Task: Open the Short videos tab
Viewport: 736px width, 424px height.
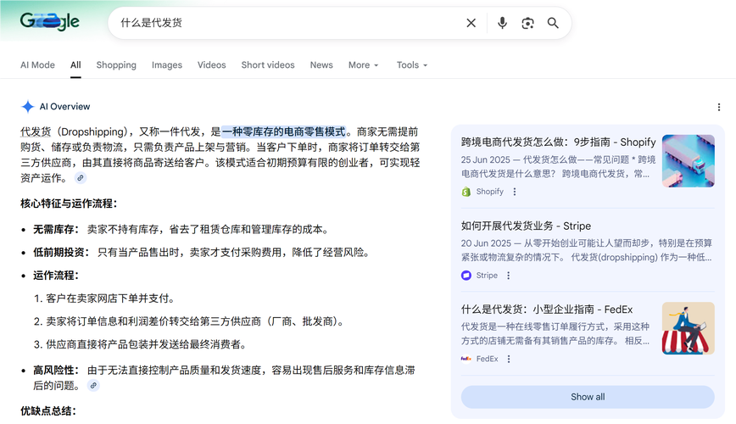Action: pos(268,64)
